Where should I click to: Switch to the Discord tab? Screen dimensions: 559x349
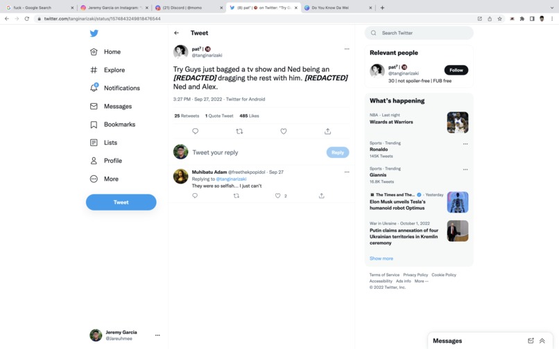point(189,8)
